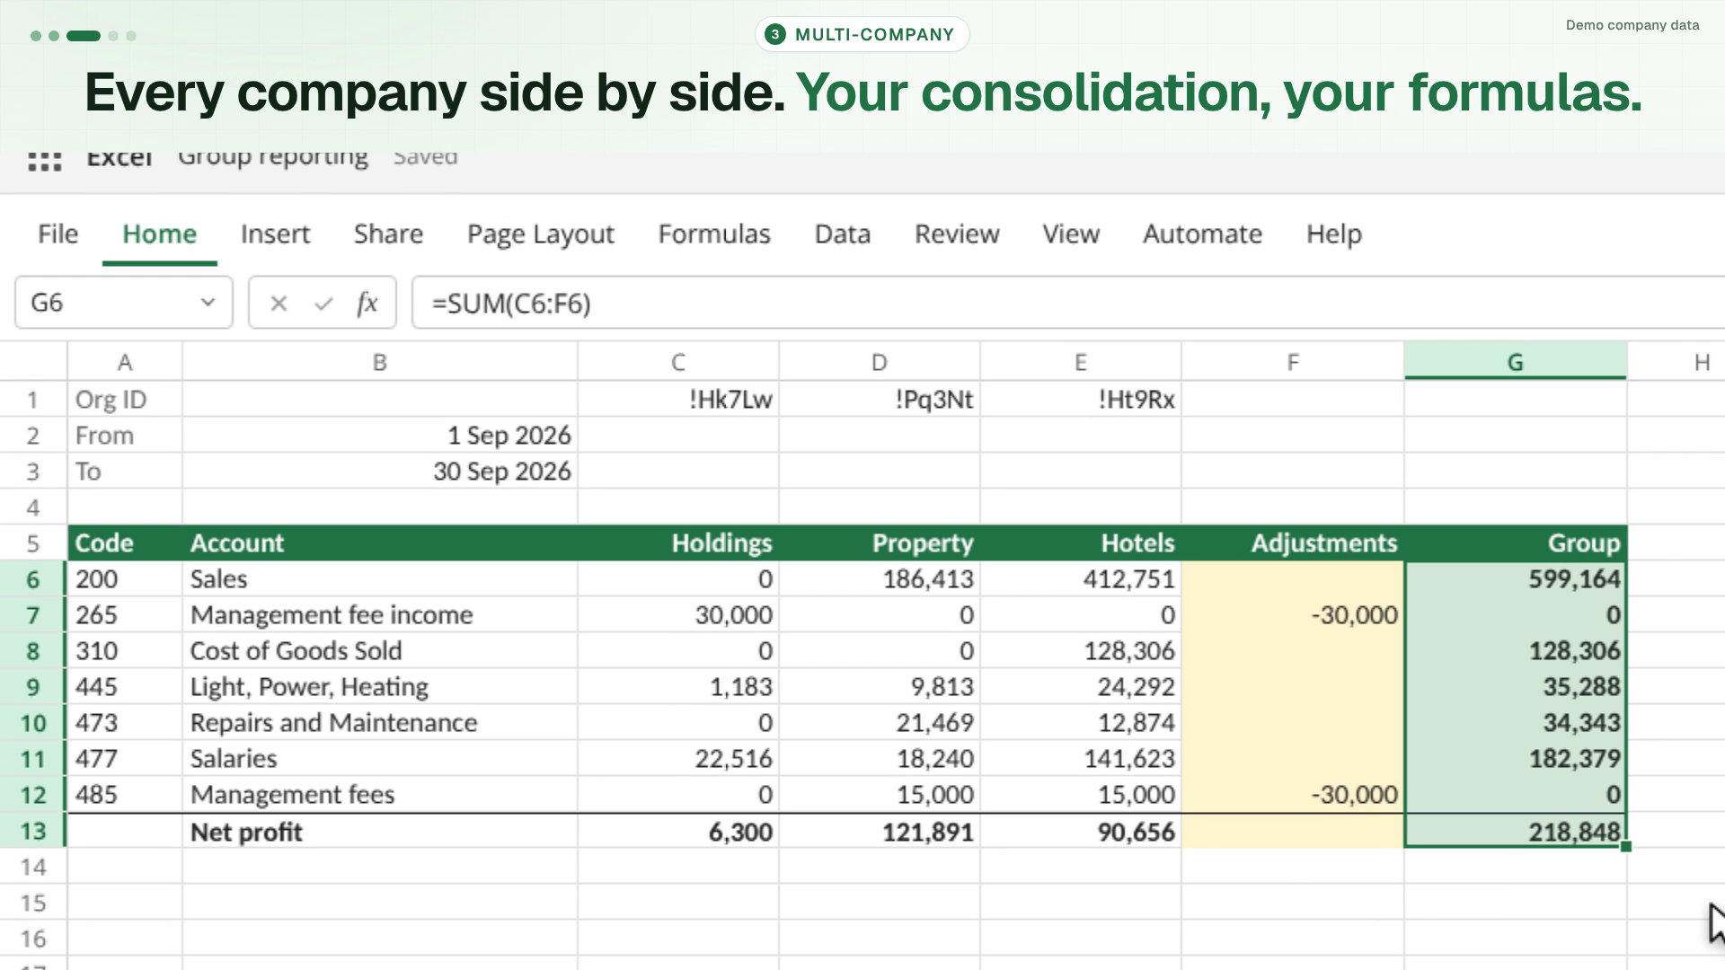
Task: Select the row 5 header
Action: pyautogui.click(x=33, y=543)
